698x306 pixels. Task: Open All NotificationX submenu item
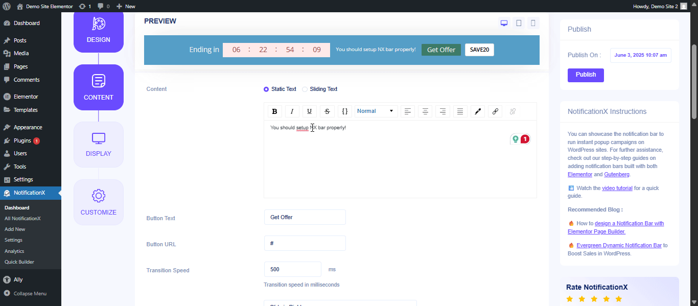22,219
